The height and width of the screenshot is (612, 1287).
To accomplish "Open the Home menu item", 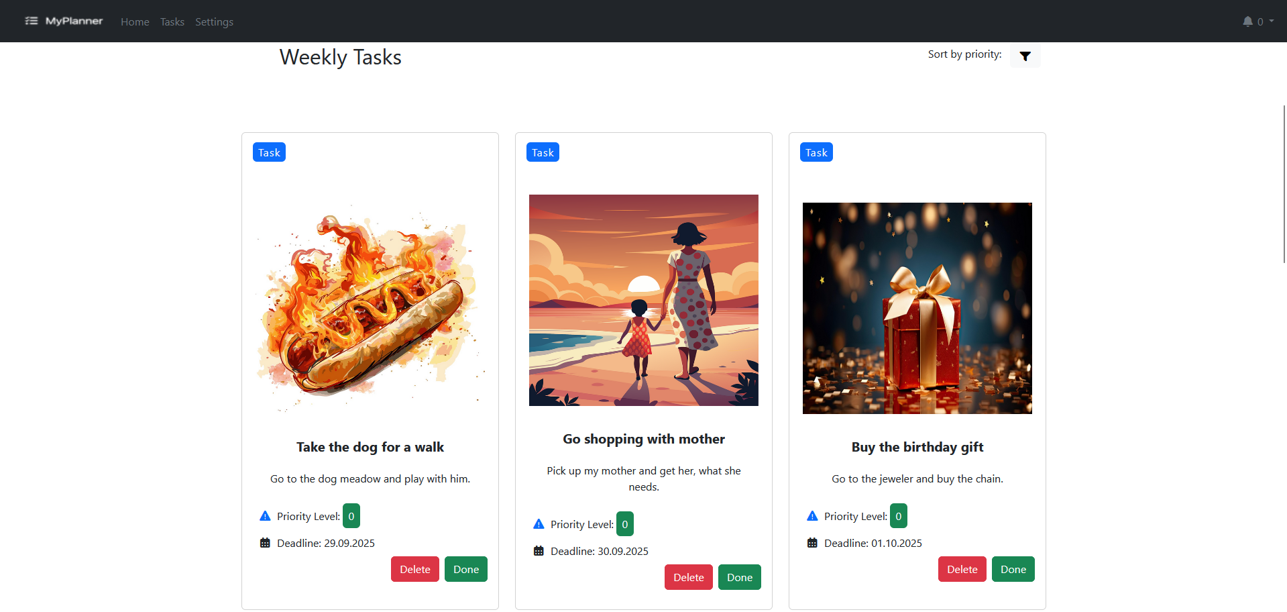I will (x=135, y=21).
